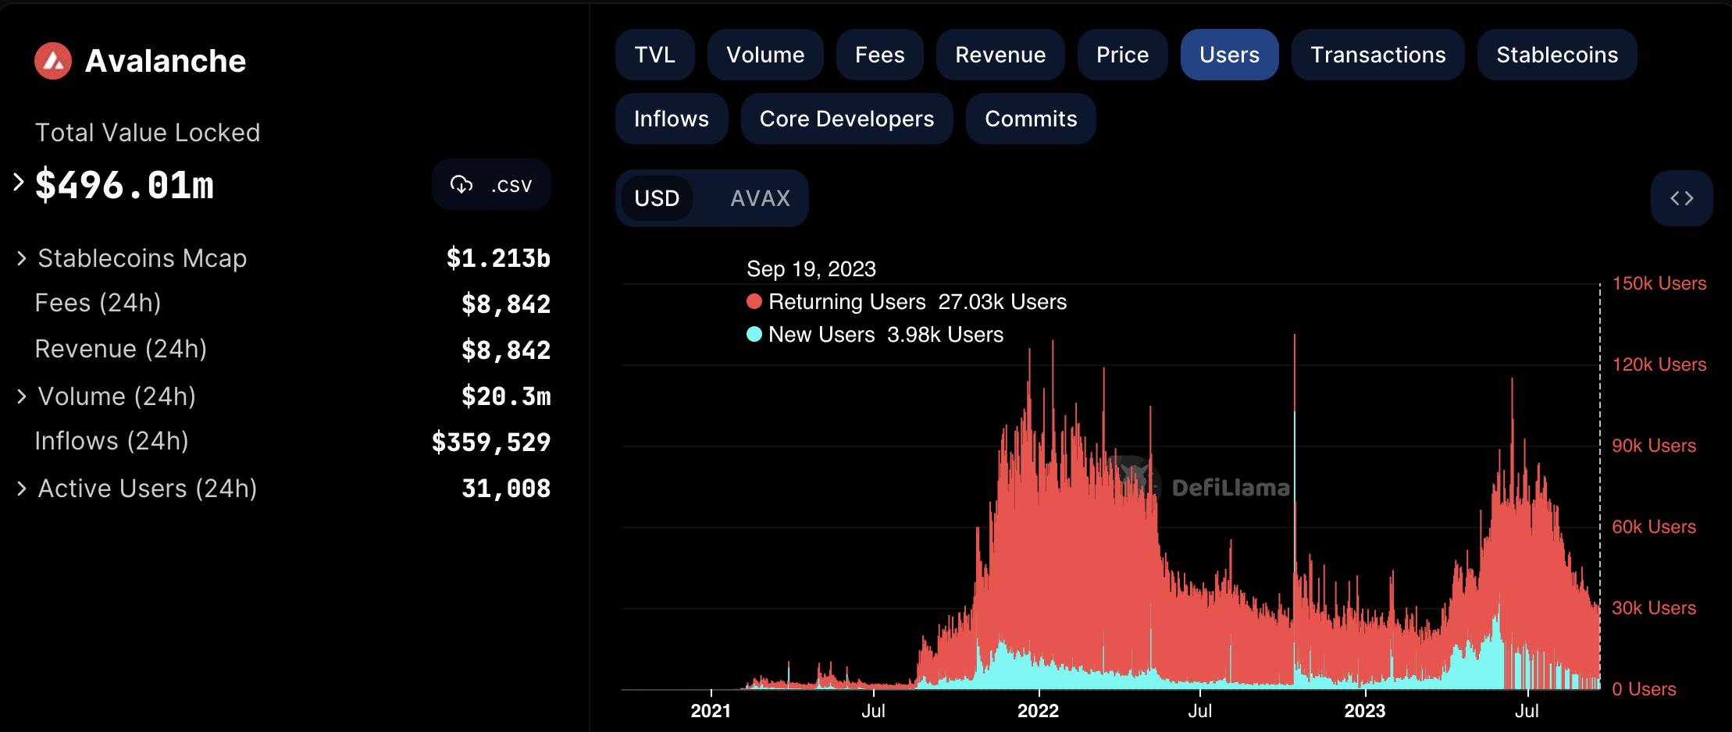This screenshot has height=732, width=1732.
Task: Click the 0 Users axis label
Action: click(x=1644, y=689)
